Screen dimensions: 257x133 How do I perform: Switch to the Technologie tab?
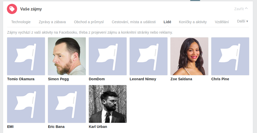21,22
